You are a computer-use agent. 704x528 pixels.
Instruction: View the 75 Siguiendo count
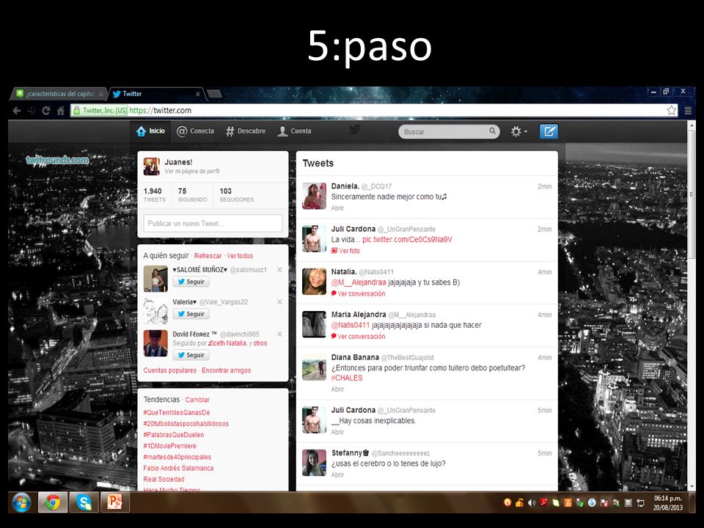(x=192, y=194)
